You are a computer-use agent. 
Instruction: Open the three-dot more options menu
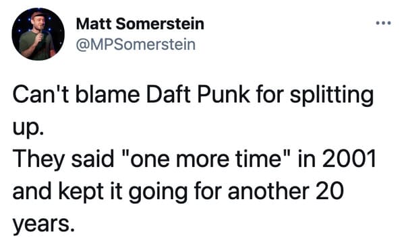pos(383,23)
